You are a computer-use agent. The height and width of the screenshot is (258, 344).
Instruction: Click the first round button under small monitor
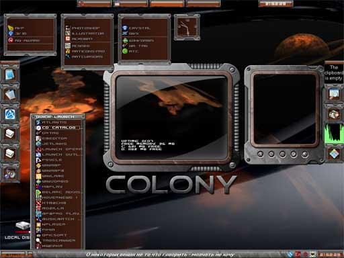[x=260, y=154]
